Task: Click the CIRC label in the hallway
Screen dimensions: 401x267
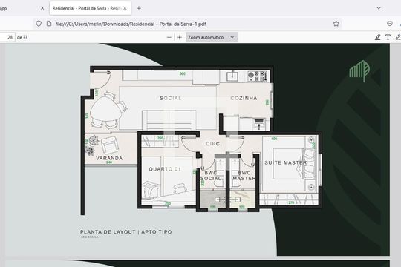Action: [x=213, y=144]
